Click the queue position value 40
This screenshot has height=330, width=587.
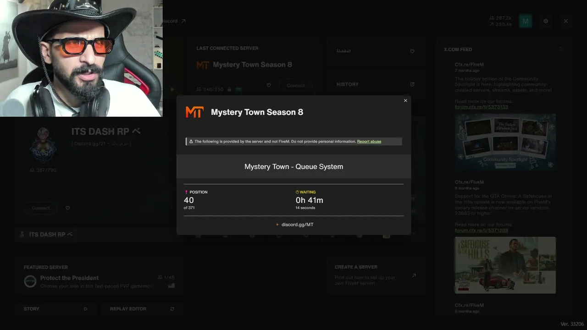[189, 200]
